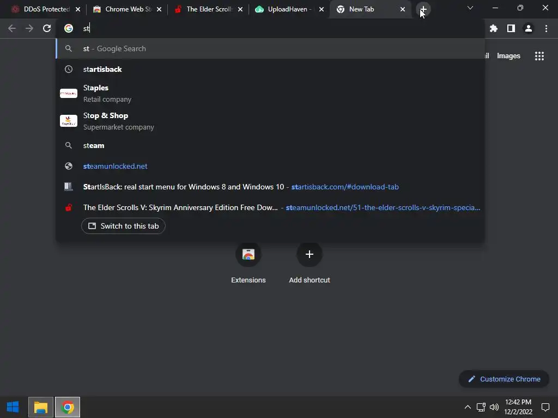This screenshot has height=418, width=558.
Task: Click the address bar containing 'st'
Action: (270, 28)
